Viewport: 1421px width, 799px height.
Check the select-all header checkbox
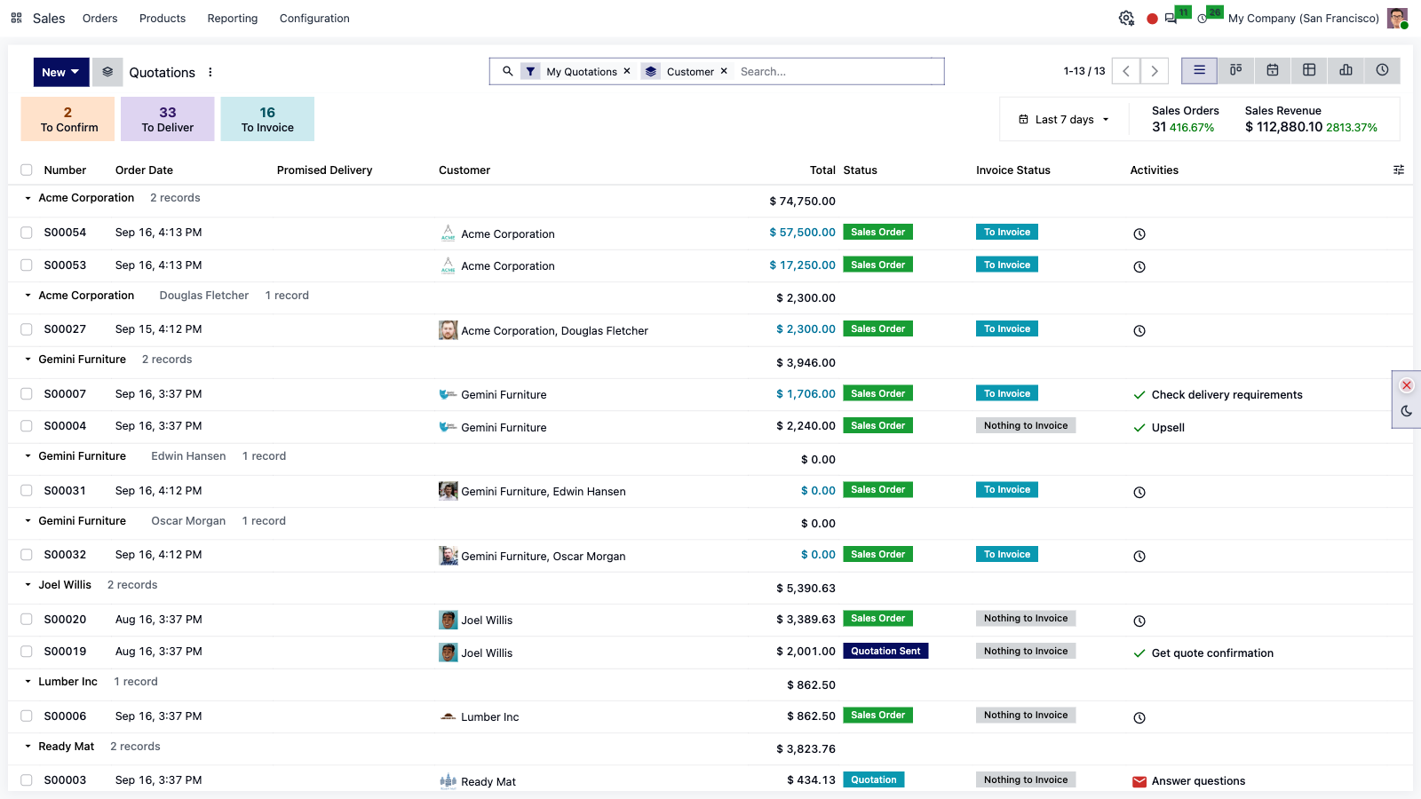pyautogui.click(x=27, y=170)
